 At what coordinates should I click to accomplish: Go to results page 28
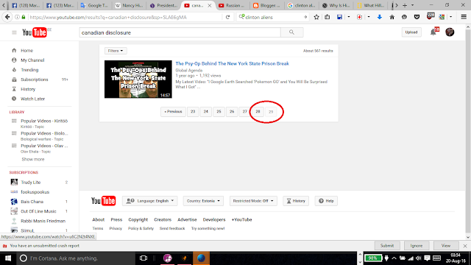click(258, 111)
